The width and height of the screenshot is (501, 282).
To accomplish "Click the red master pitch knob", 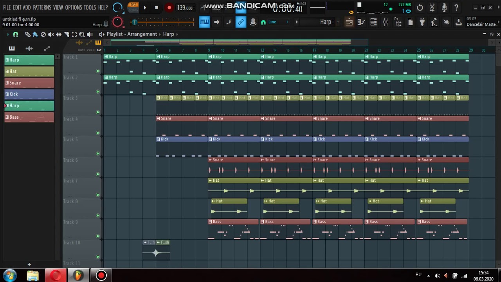I will [117, 22].
